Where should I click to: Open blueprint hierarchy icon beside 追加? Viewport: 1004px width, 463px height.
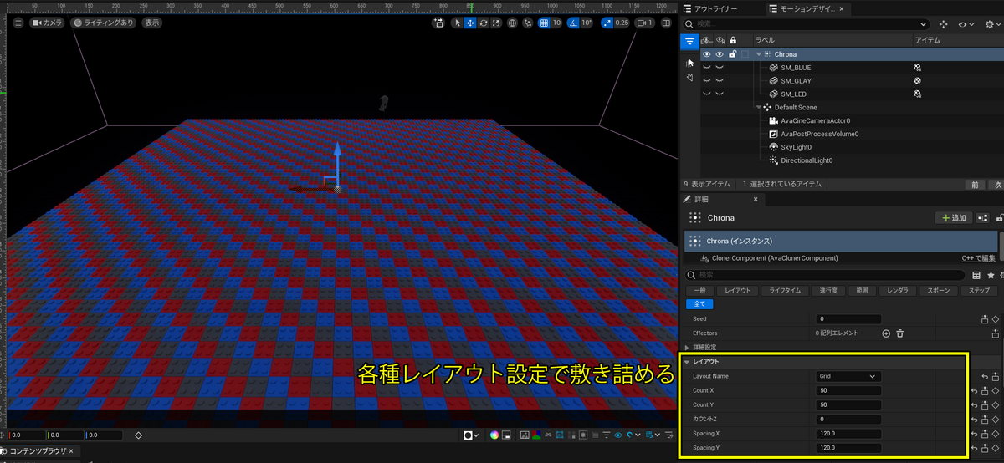pos(983,218)
